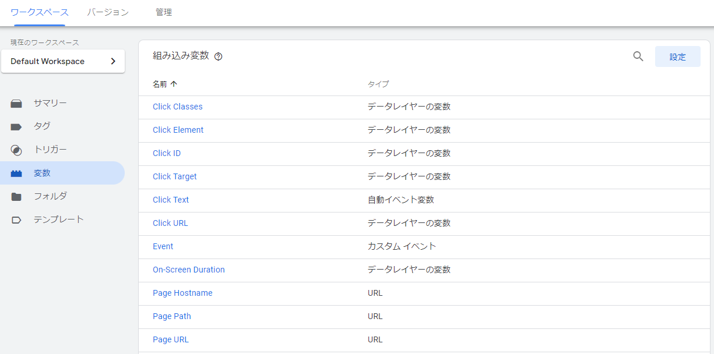Sort by the 名前 column arrow

click(x=174, y=84)
